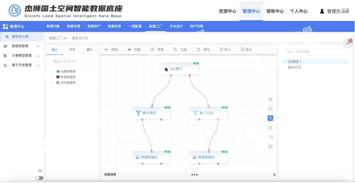Switch to the 输出 tab
This screenshot has height=183, width=355.
click(x=90, y=50)
